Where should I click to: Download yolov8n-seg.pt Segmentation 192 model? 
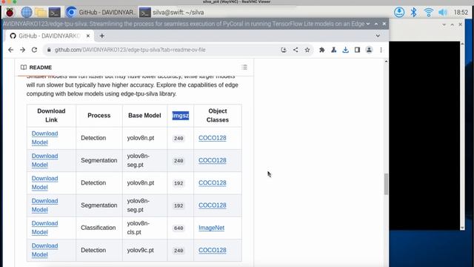pyautogui.click(x=44, y=205)
